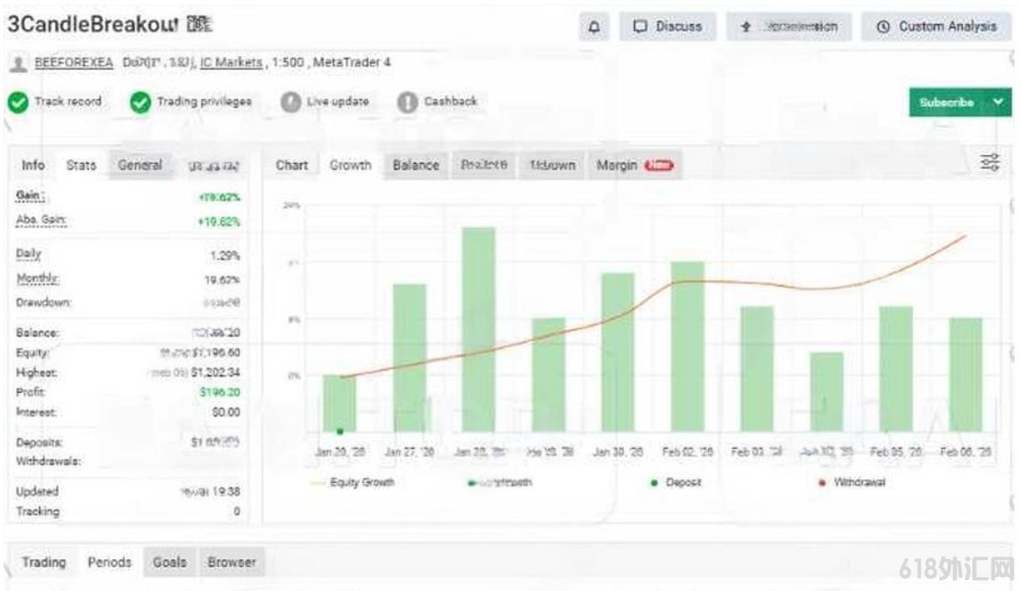Click the Cashback info icon
This screenshot has width=1021, height=591.
(x=407, y=102)
